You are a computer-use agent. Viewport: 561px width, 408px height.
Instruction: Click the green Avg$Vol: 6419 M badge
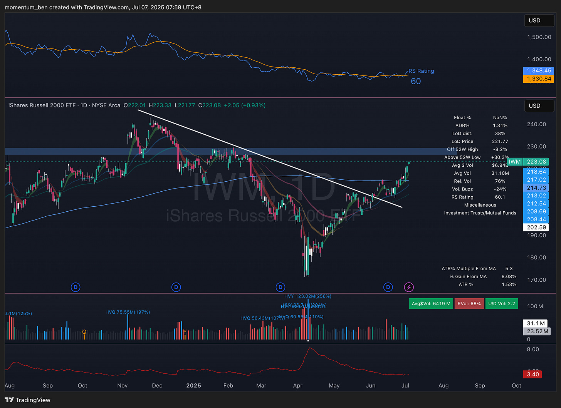pos(431,304)
